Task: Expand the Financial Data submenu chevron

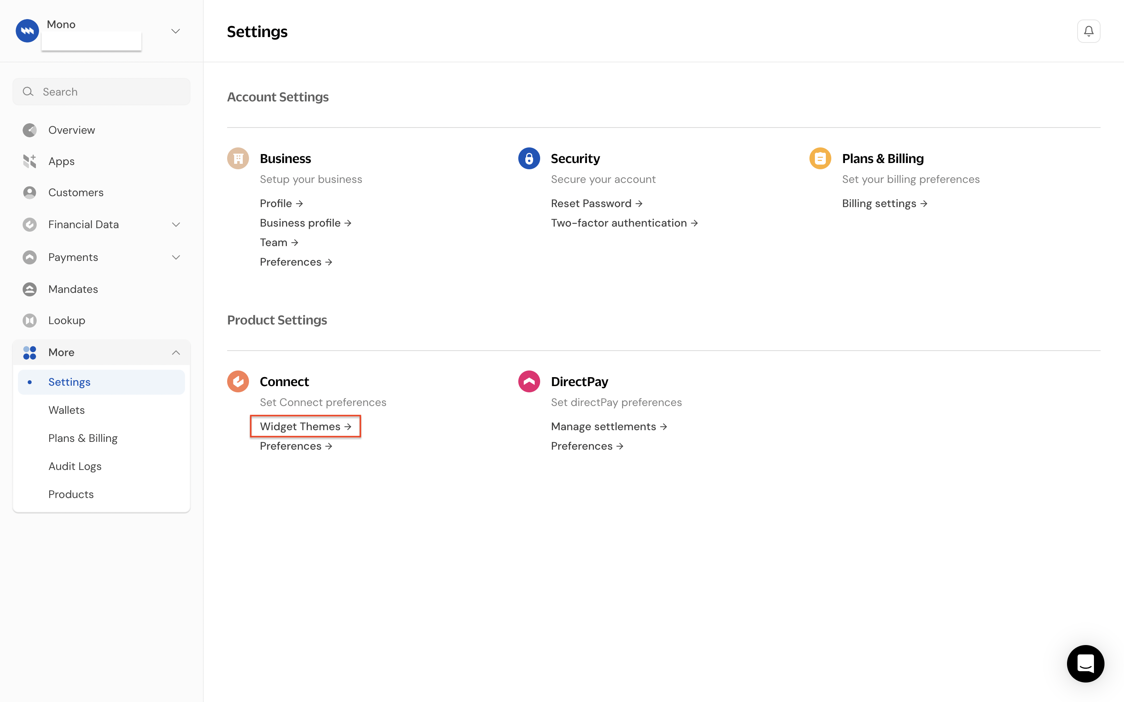Action: [x=176, y=225]
